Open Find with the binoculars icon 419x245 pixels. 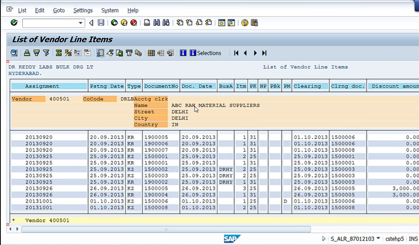156,23
